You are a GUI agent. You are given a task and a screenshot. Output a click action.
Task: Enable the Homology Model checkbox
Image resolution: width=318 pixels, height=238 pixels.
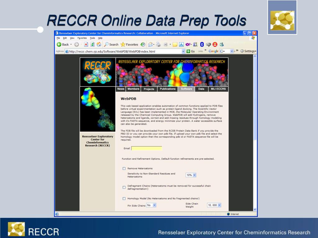pyautogui.click(x=124, y=199)
